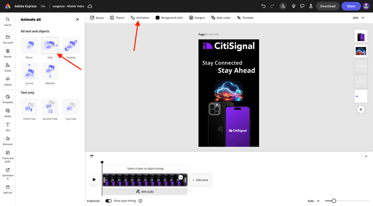Open the comments icon
This screenshot has height=206, width=373.
click(x=302, y=6)
